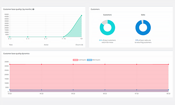Click the gray segment of Customers donut
Image resolution: width=175 pixels, height=105 pixels.
point(105,22)
